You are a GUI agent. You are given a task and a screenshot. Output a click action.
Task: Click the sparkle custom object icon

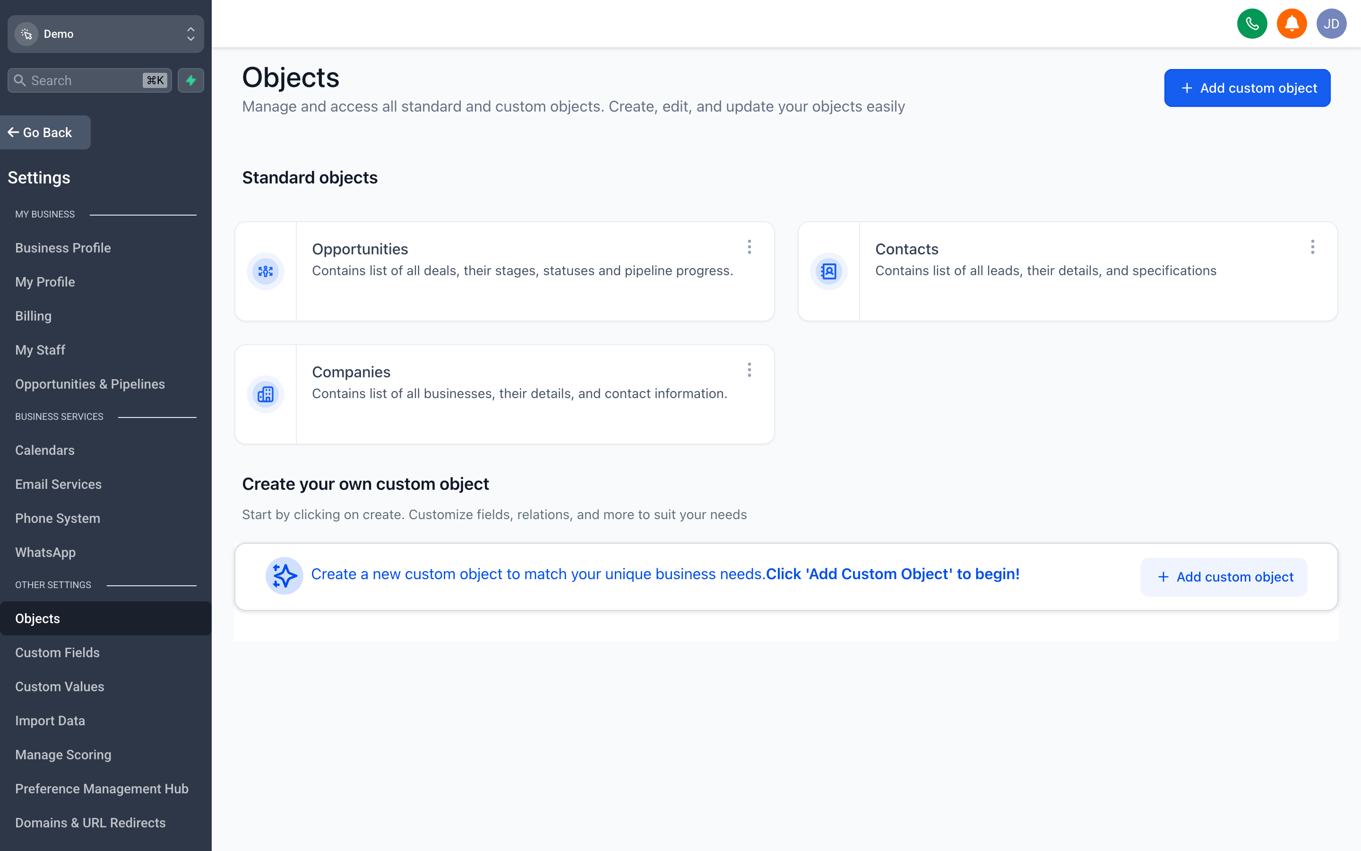point(284,576)
